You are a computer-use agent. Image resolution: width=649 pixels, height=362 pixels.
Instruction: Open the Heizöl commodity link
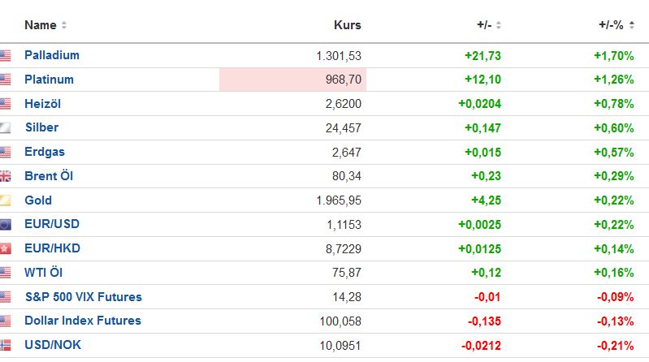coord(42,104)
